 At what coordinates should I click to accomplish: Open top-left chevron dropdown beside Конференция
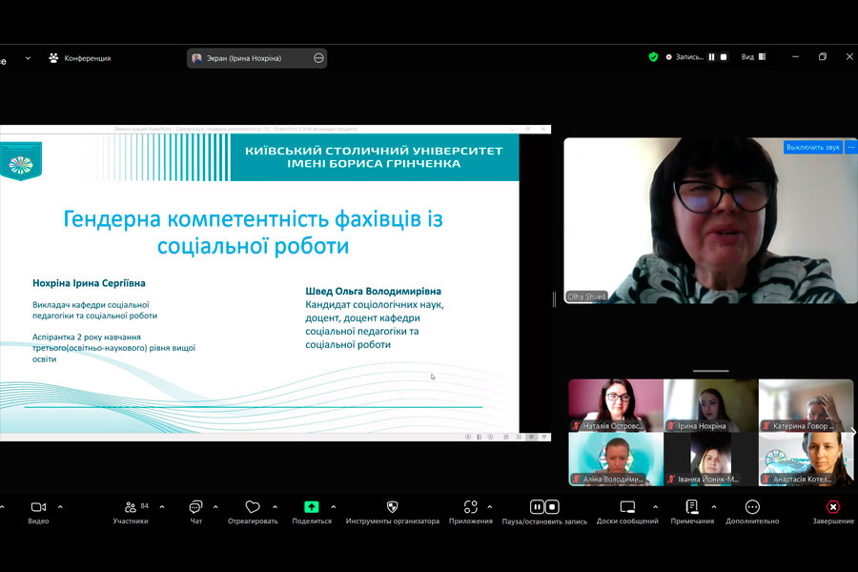point(28,58)
